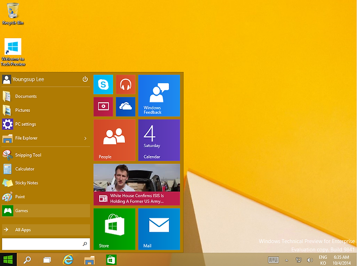Image resolution: width=357 pixels, height=266 pixels.
Task: Open PC settings
Action: (46, 124)
